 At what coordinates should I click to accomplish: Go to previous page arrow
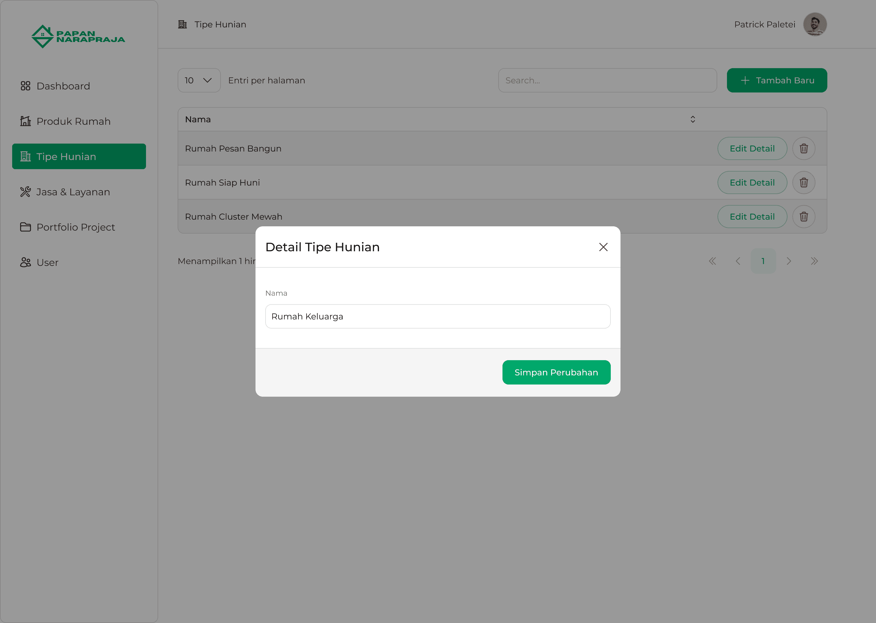point(738,261)
